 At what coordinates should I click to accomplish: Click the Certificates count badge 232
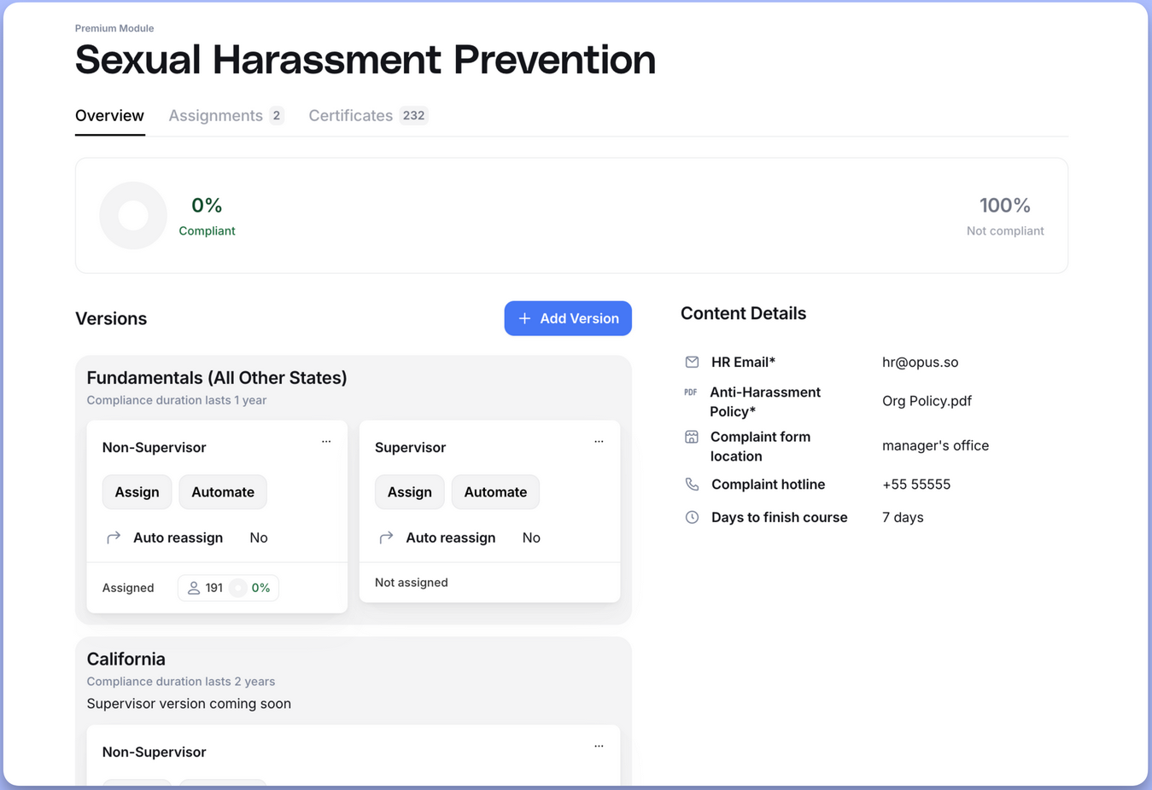tap(414, 115)
